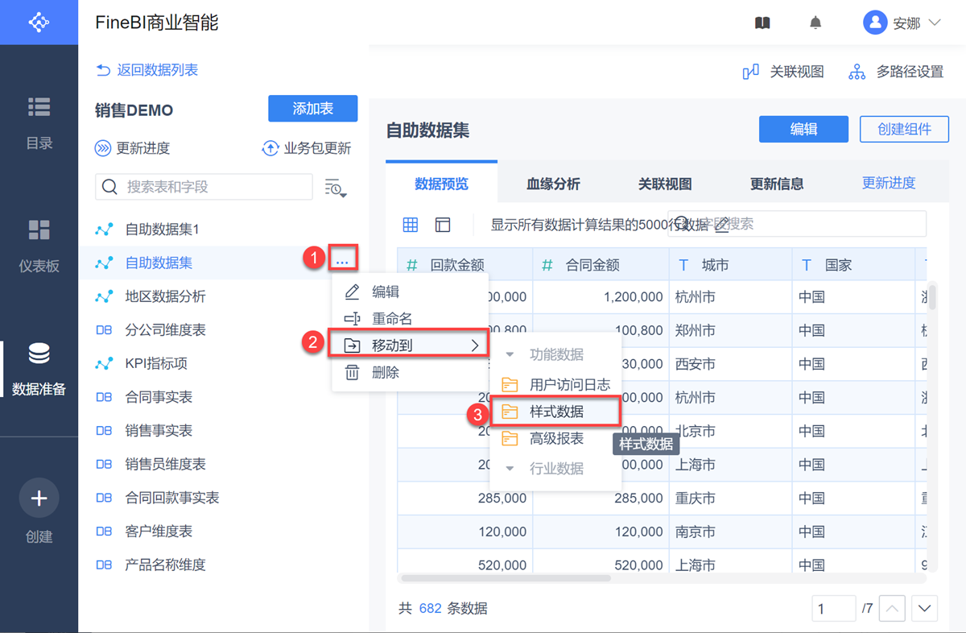Choose 编辑 in the context menu

[410, 292]
